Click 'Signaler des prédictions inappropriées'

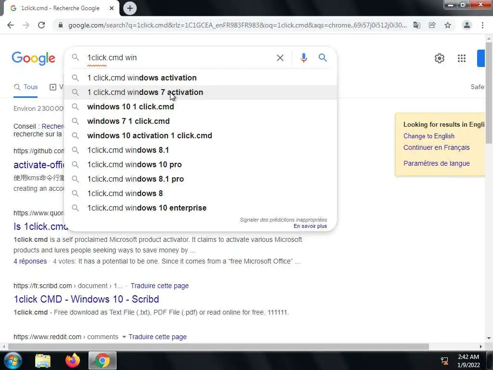[x=283, y=220]
